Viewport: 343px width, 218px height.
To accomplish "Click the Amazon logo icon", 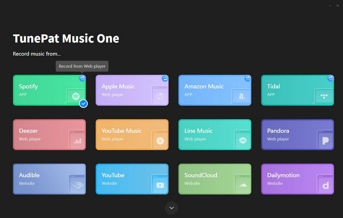I will click(241, 96).
